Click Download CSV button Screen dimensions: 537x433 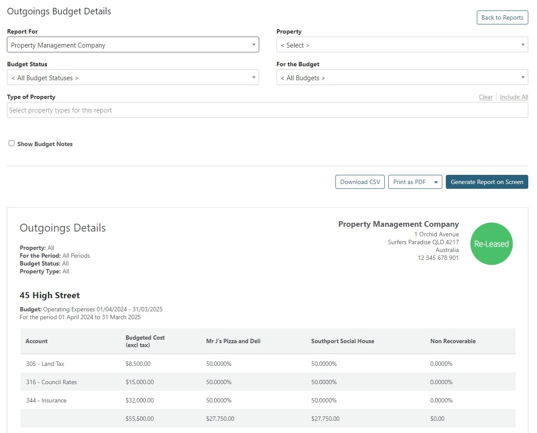[x=360, y=182]
